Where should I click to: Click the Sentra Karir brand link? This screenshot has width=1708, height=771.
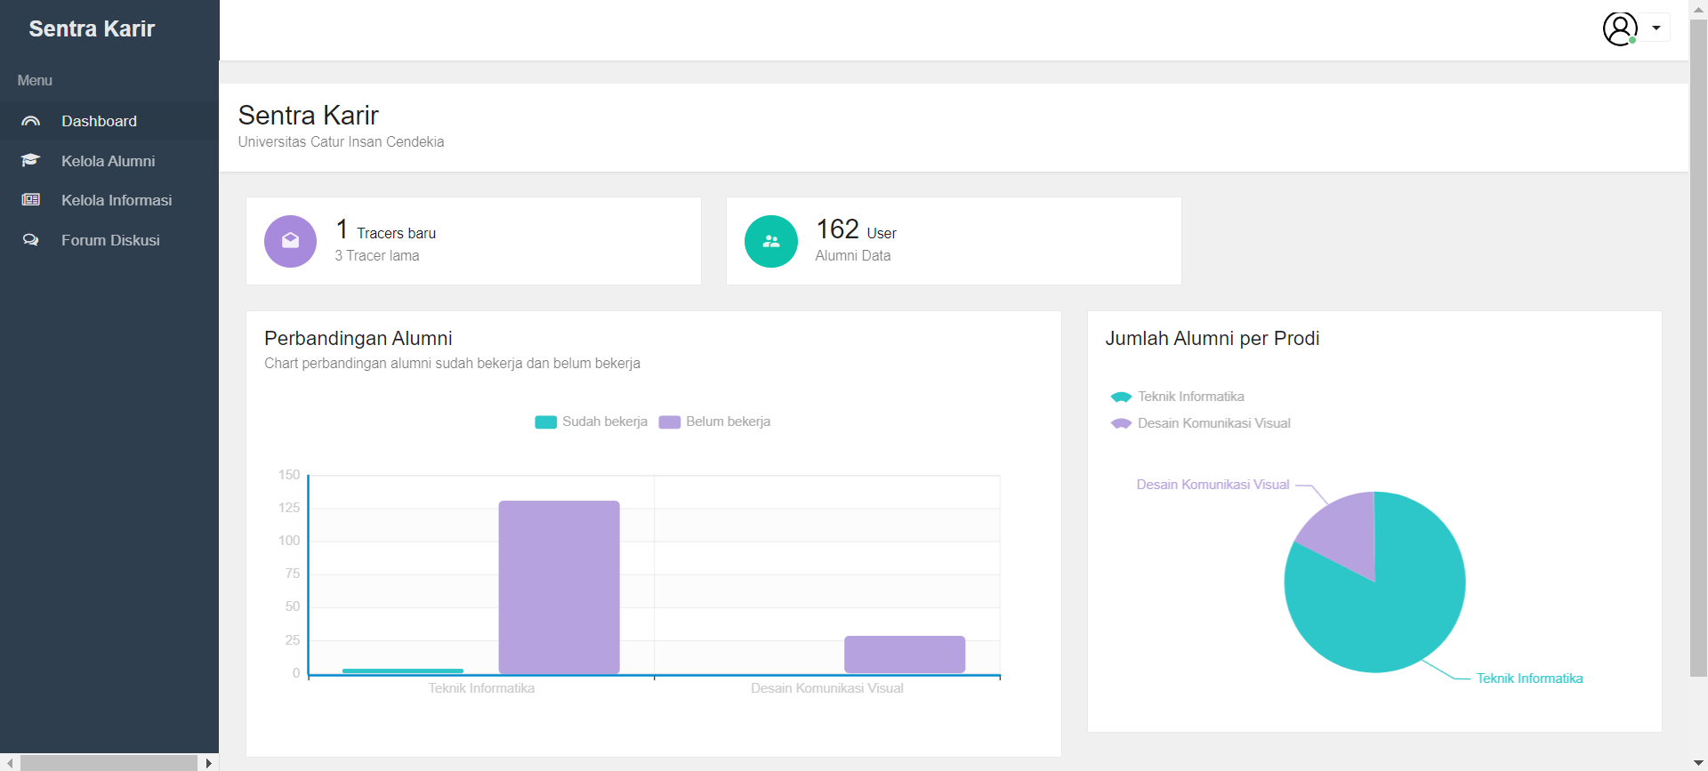pyautogui.click(x=92, y=28)
